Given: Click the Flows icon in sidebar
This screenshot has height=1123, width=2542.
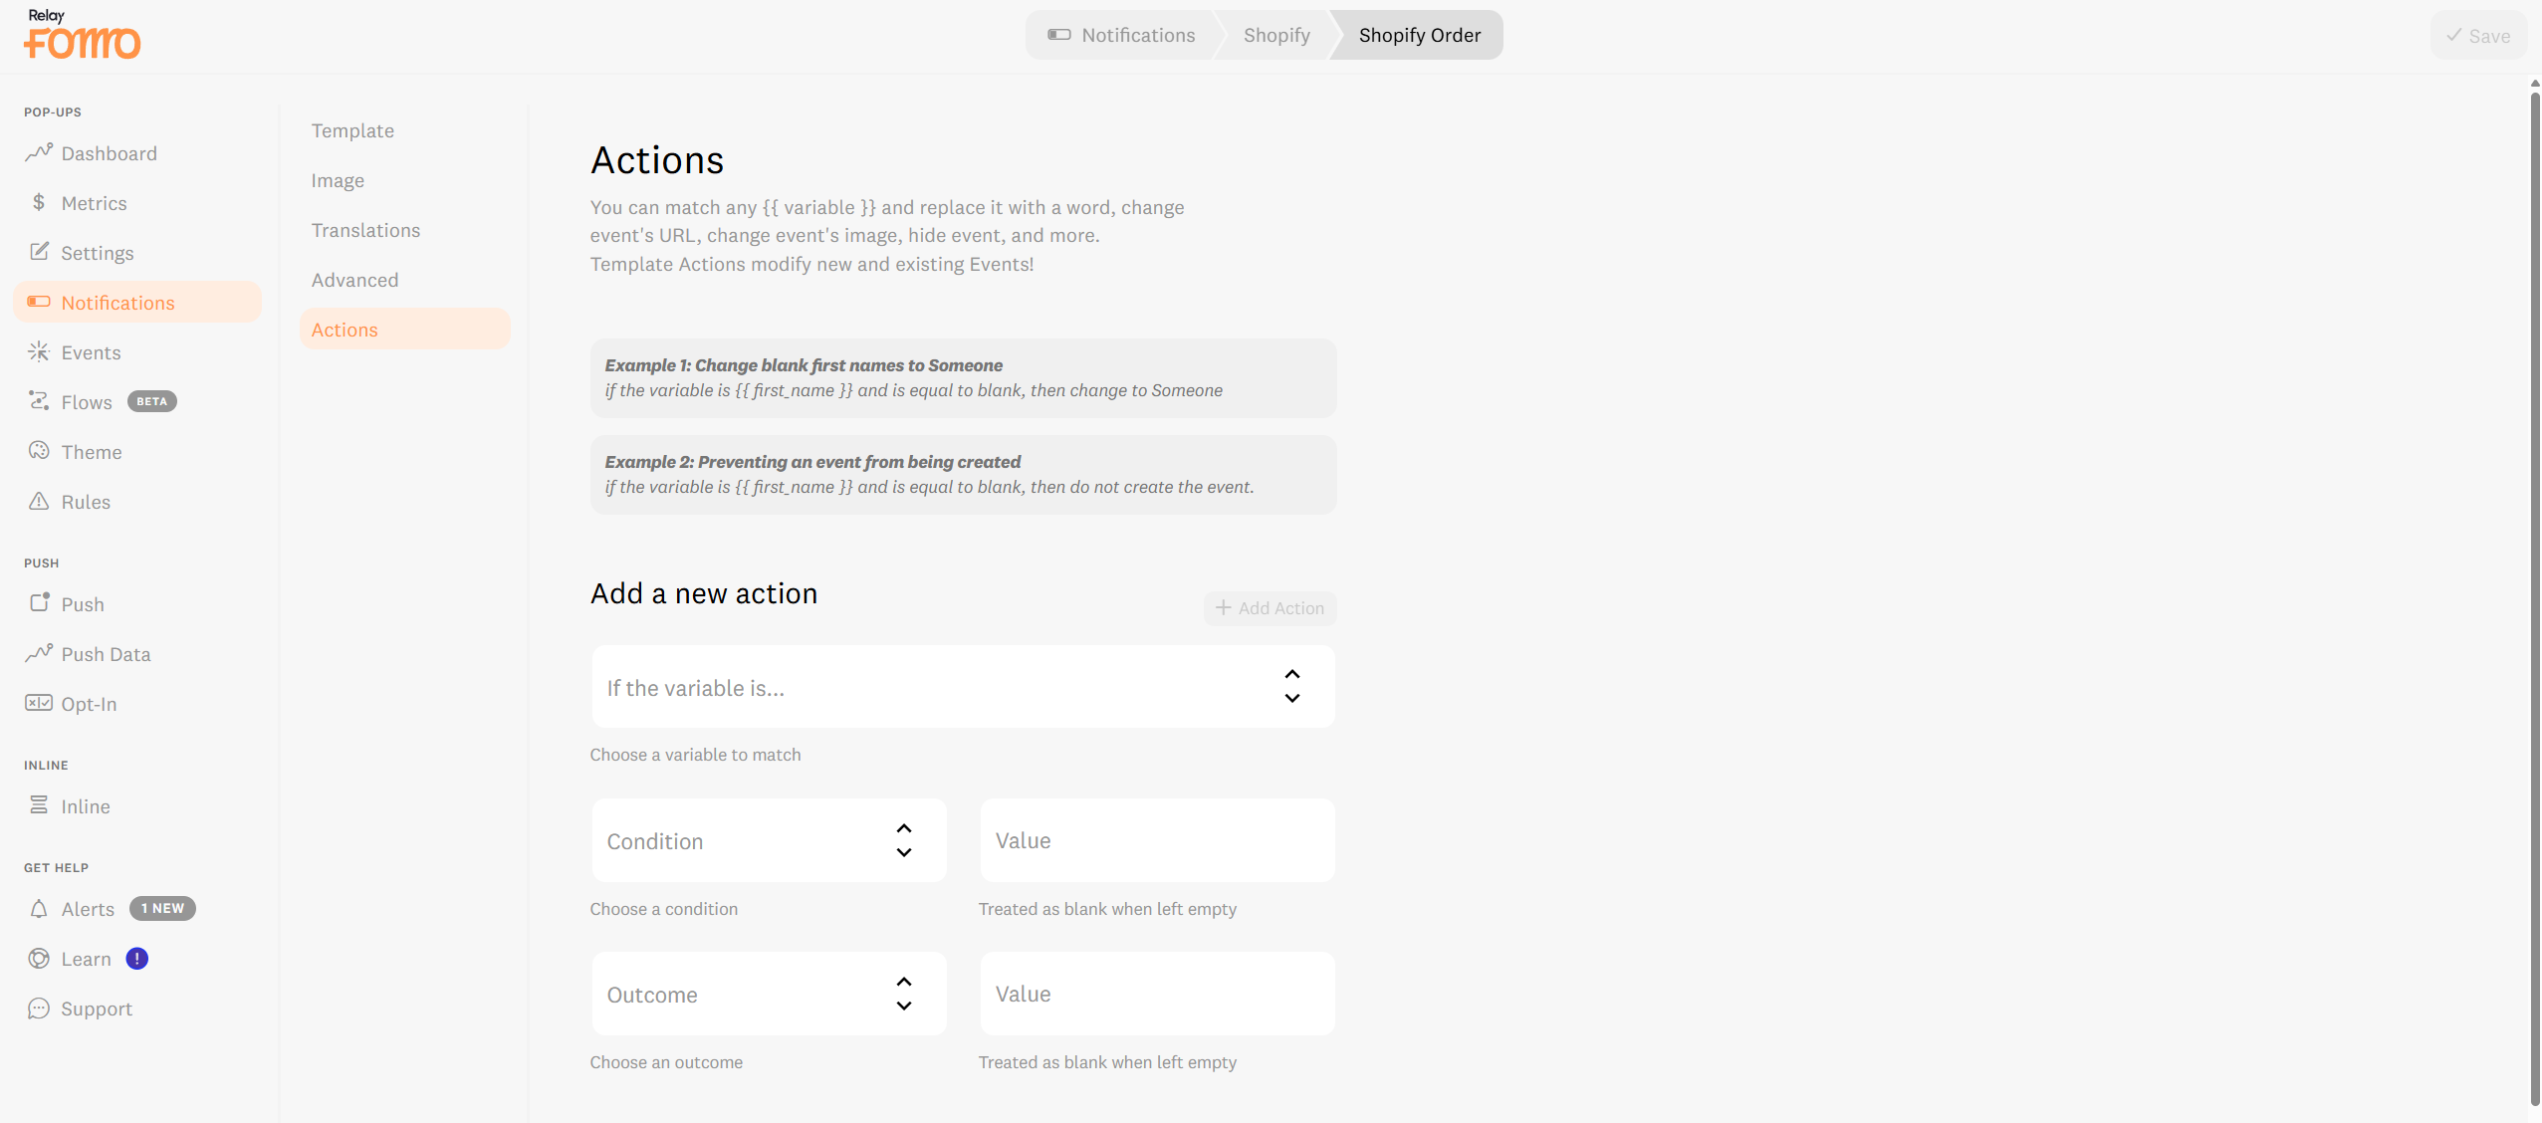Looking at the screenshot, I should click(39, 401).
